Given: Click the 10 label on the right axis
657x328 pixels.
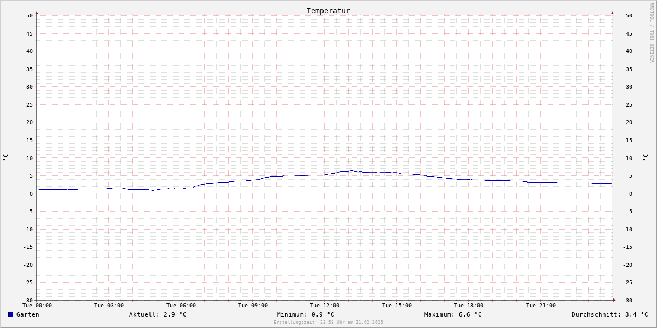Looking at the screenshot, I should click(x=629, y=158).
